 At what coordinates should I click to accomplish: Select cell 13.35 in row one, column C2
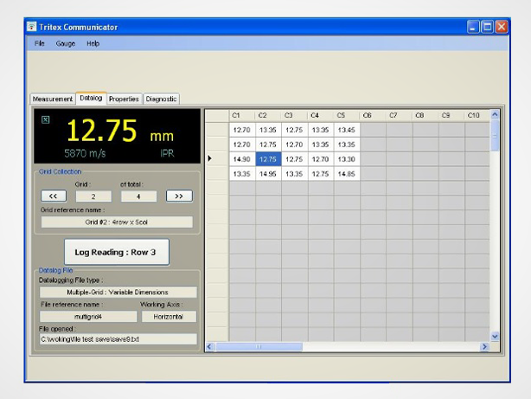tap(268, 130)
